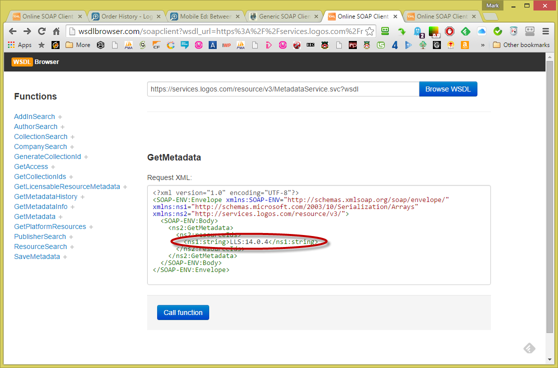558x368 pixels.
Task: Click the browser forward arrow
Action: tap(27, 31)
